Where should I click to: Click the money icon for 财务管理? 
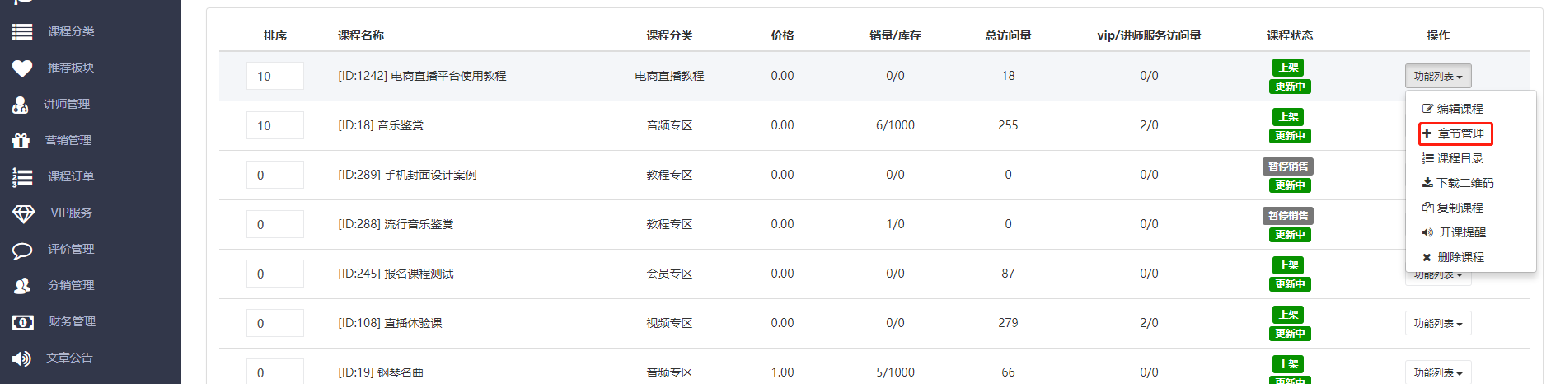click(x=23, y=321)
